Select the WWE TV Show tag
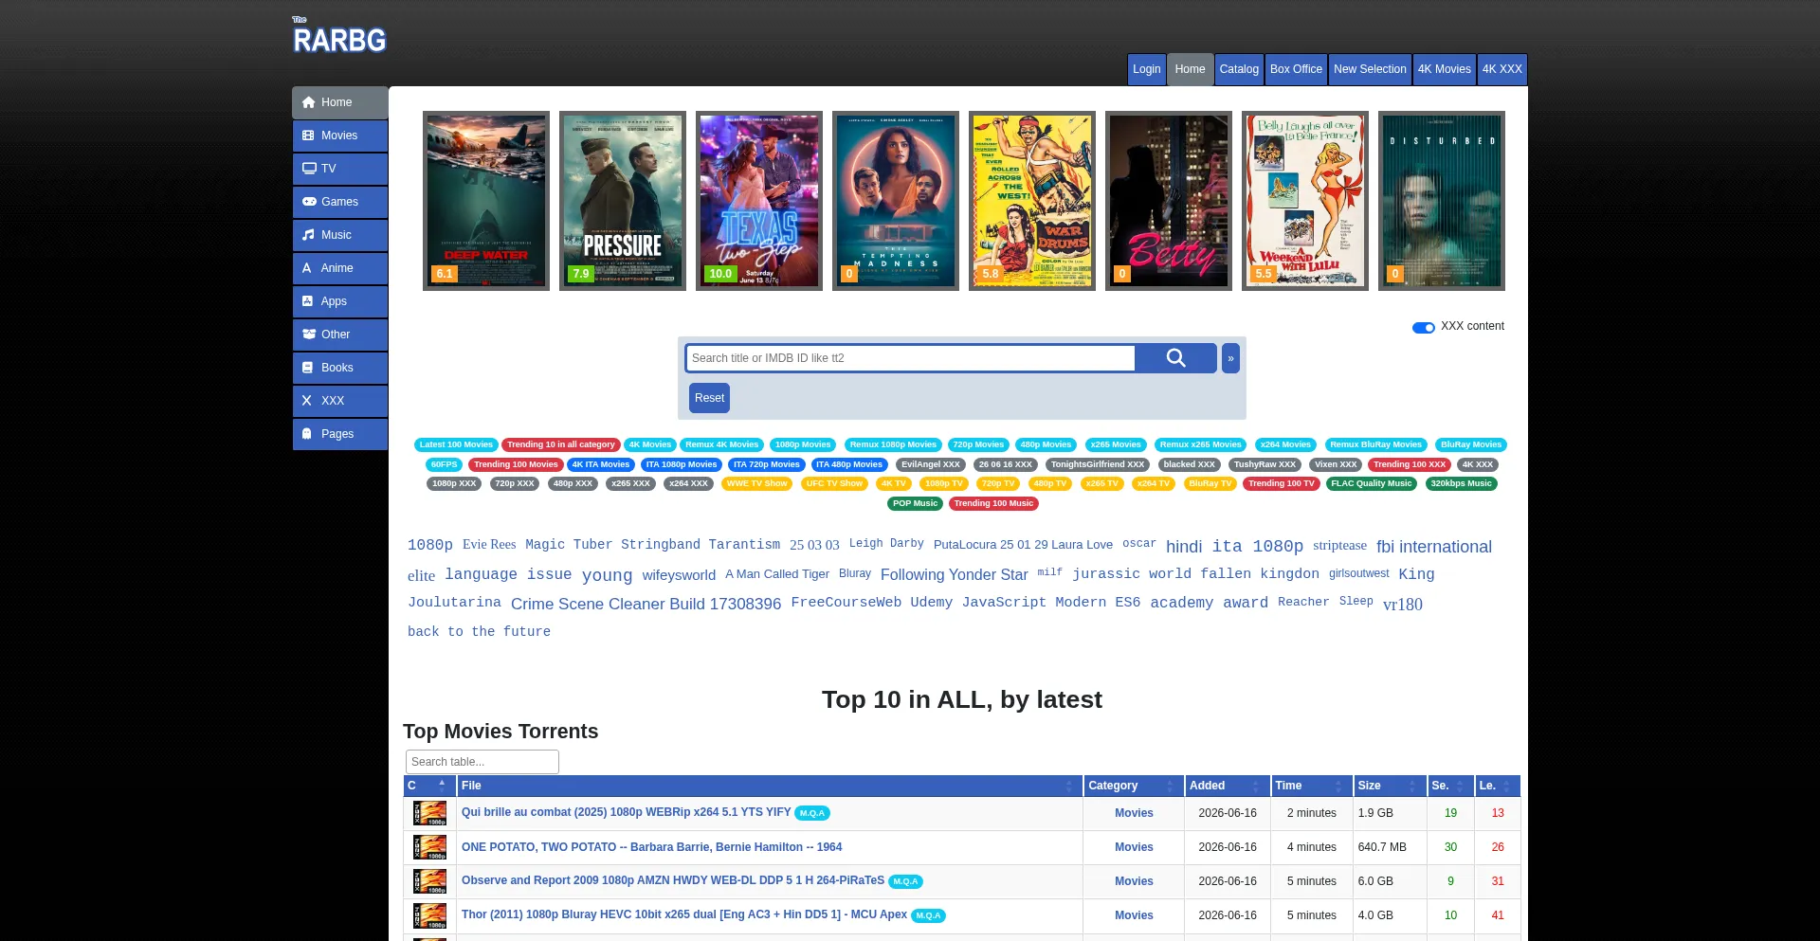 pyautogui.click(x=756, y=483)
